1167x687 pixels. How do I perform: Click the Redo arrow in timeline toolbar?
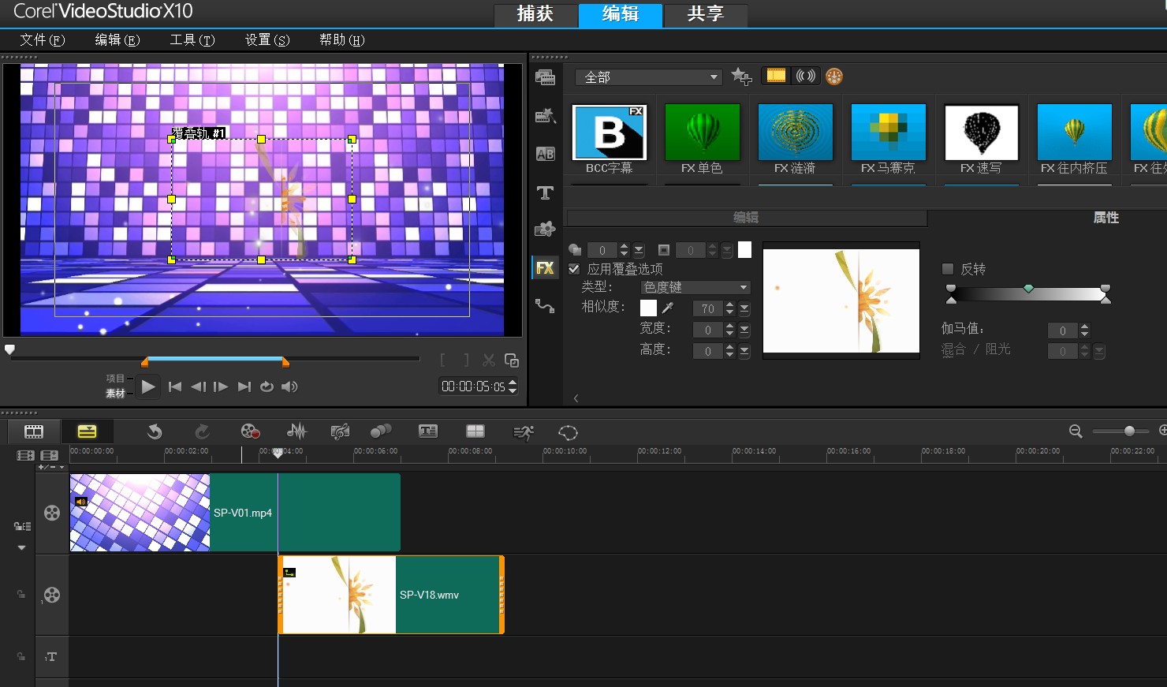203,431
